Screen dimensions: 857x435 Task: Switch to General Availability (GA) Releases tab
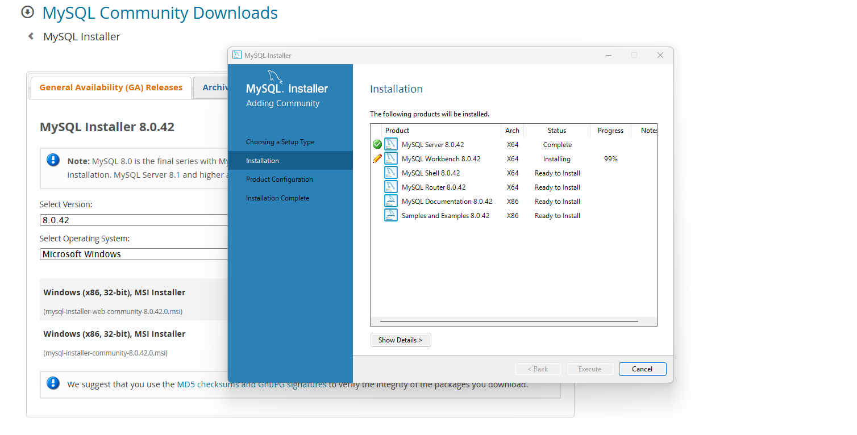(x=111, y=87)
